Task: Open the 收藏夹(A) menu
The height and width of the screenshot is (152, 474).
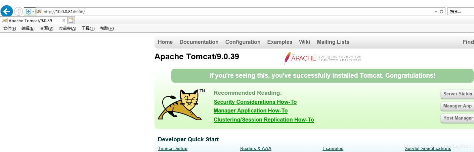Action: [67, 28]
